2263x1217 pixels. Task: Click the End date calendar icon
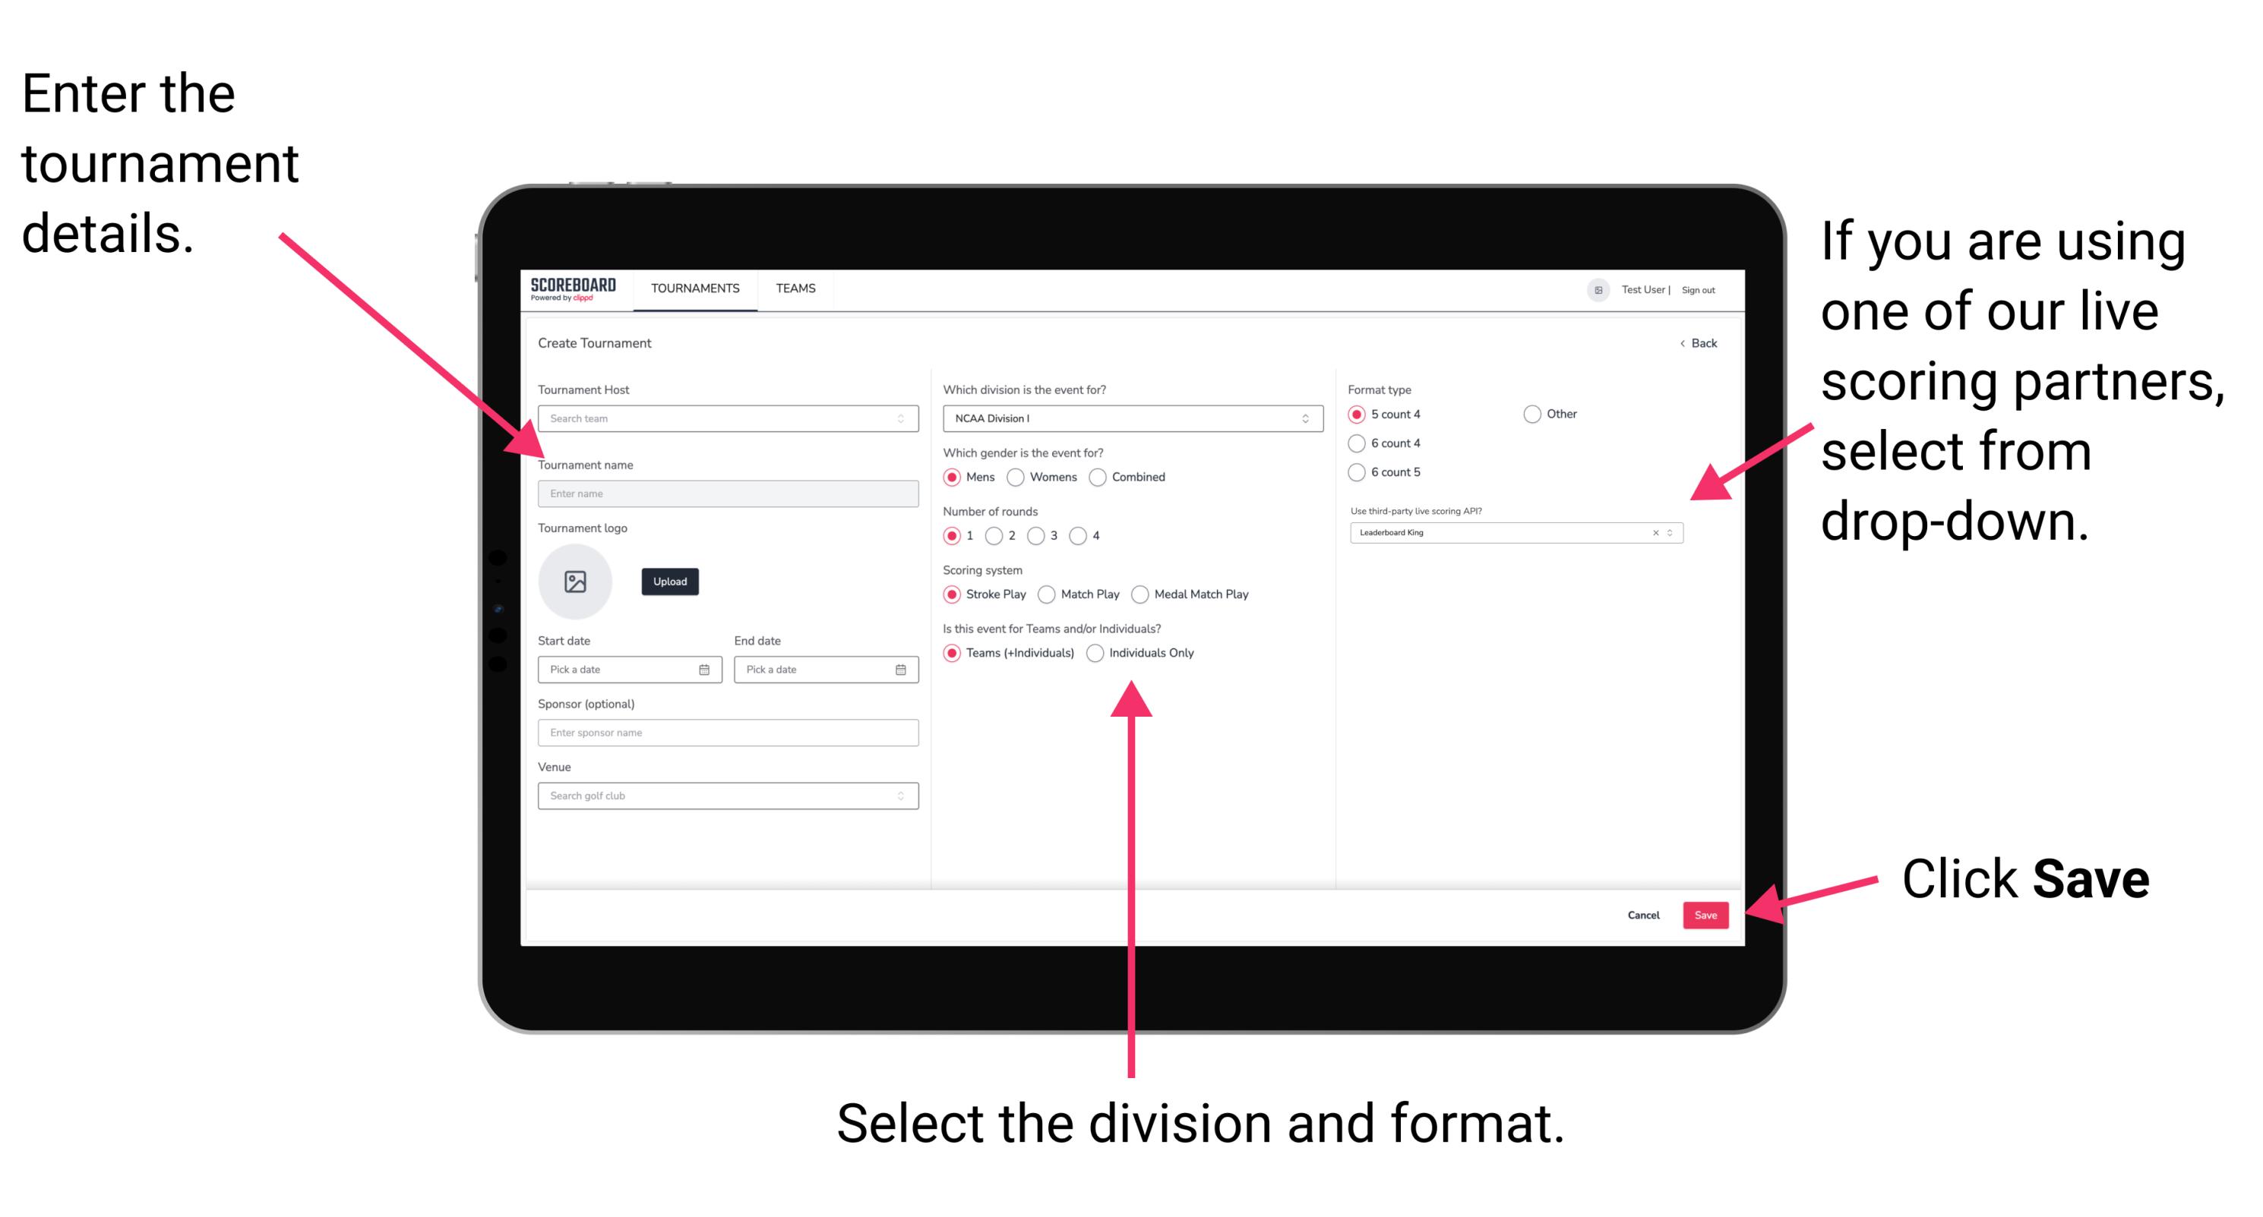pos(901,670)
